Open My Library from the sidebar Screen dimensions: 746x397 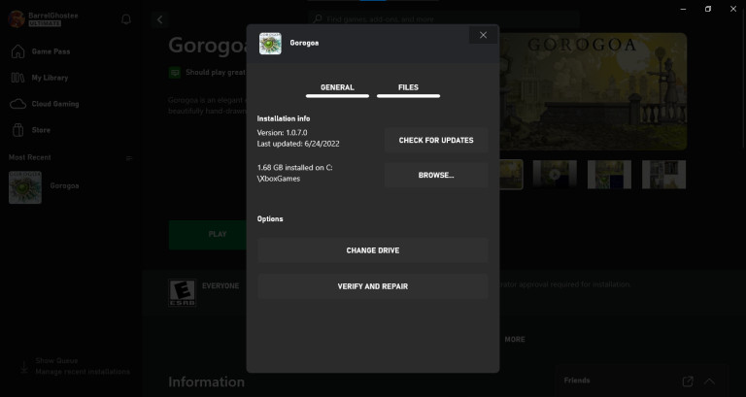17,78
